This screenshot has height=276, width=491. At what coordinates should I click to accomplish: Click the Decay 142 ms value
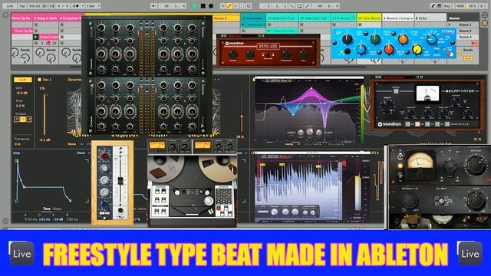(x=44, y=219)
